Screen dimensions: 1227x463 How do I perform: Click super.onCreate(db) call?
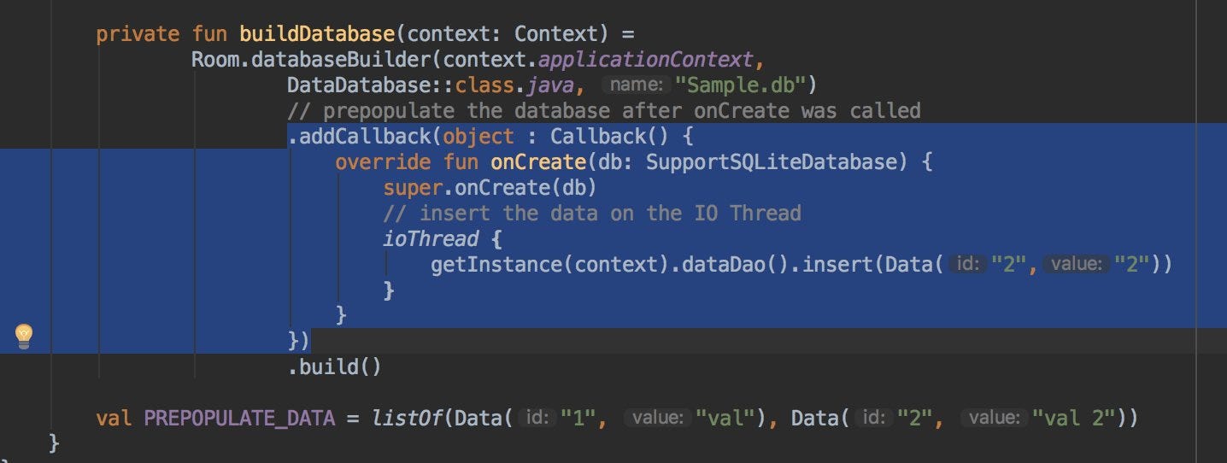click(x=490, y=188)
